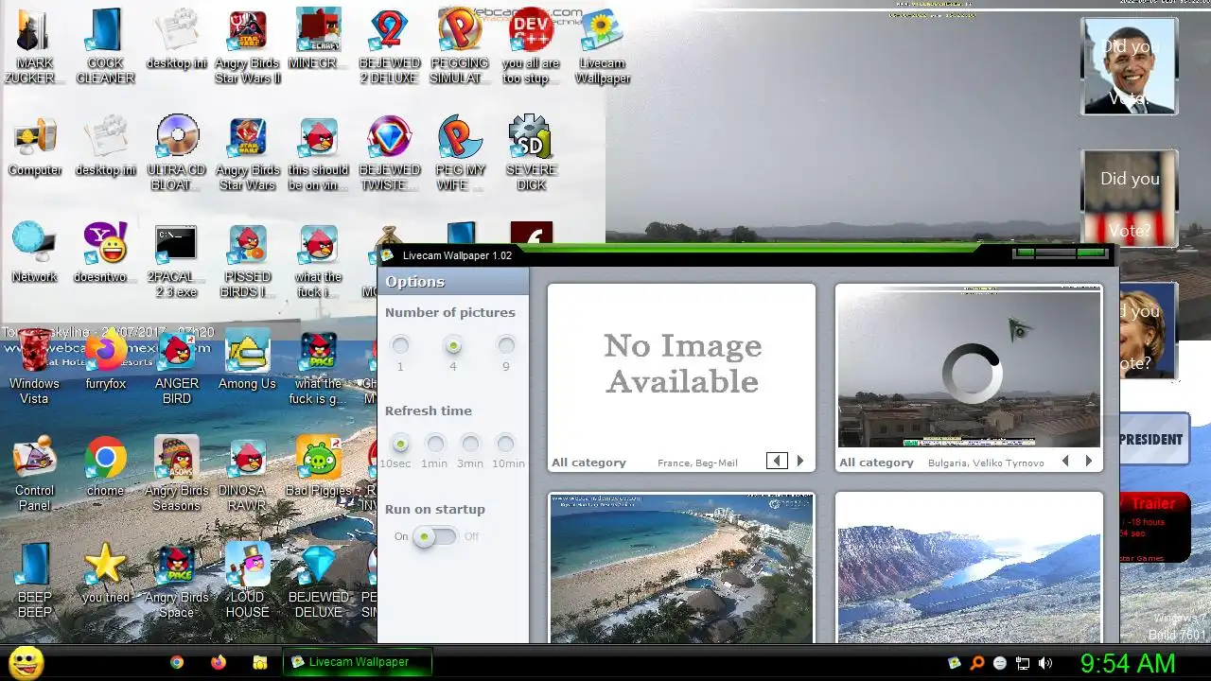Click the Livecam Wallpaper taskbar button
The image size is (1211, 681).
click(x=358, y=662)
